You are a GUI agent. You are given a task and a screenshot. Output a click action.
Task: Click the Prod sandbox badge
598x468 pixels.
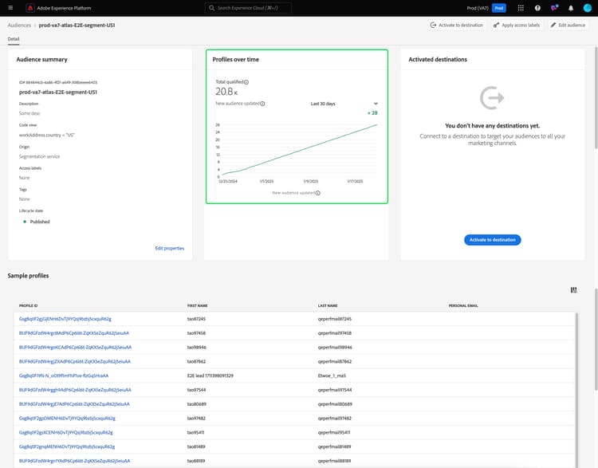tap(498, 8)
